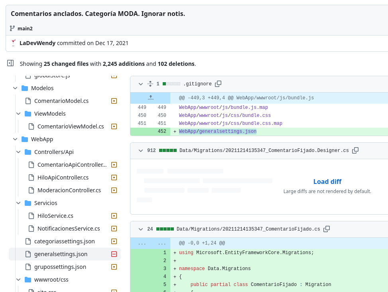Click modified marker beside ModeracionController.cs
388x292 pixels.
tap(114, 190)
